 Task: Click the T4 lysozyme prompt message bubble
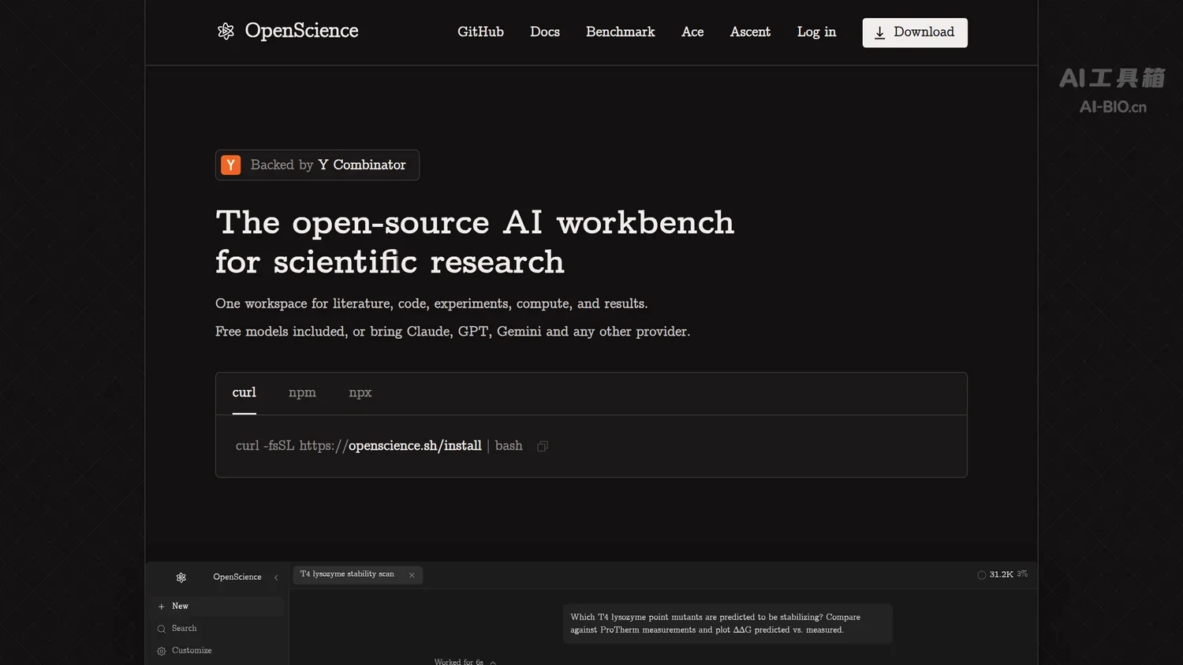(x=728, y=624)
